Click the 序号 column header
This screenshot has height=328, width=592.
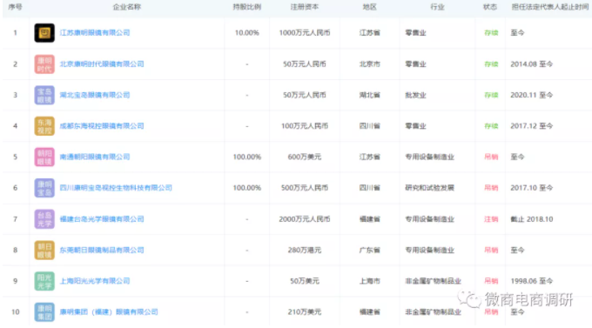[15, 7]
